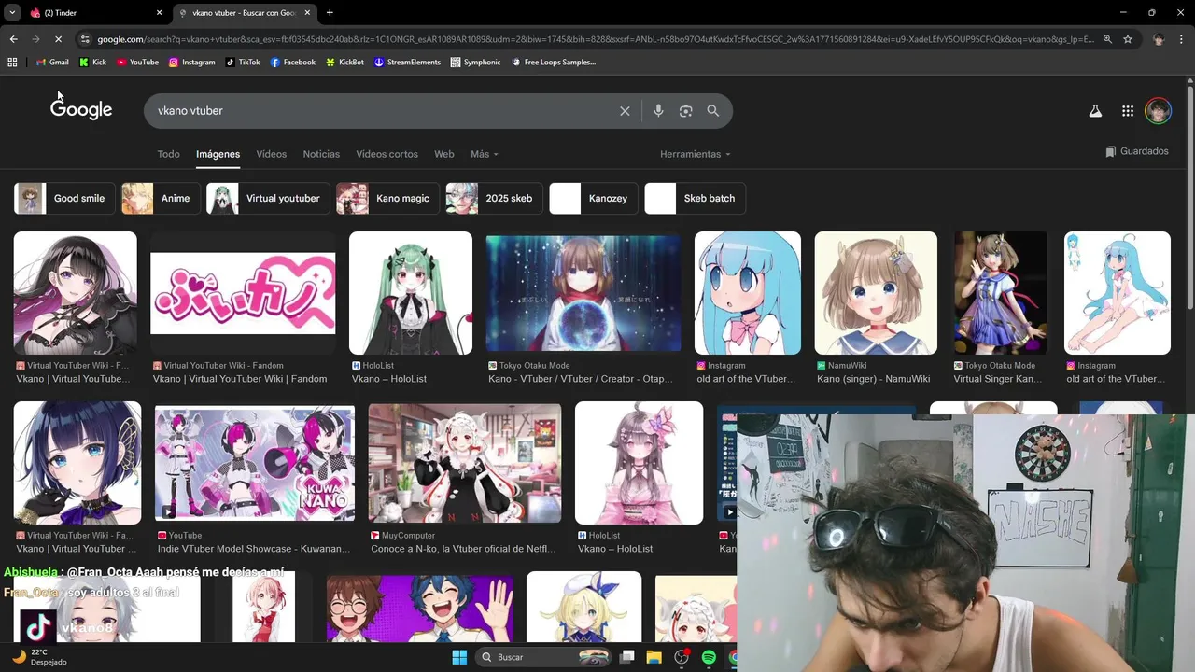Viewport: 1195px width, 672px height.
Task: Open the Guardados saved items
Action: (x=1136, y=151)
